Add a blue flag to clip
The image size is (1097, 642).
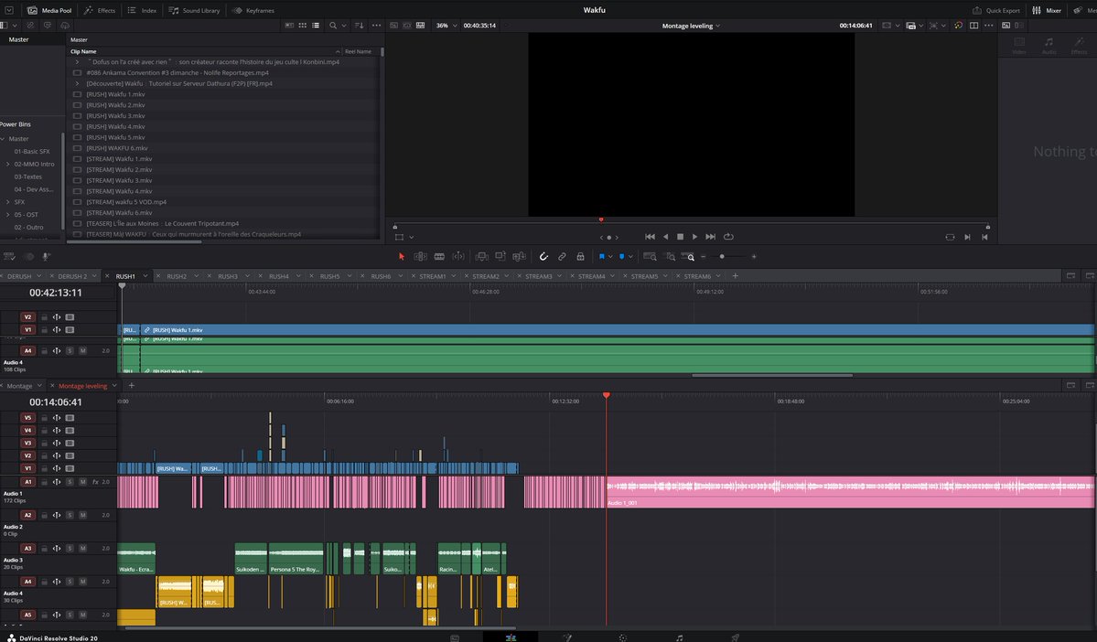(601, 257)
